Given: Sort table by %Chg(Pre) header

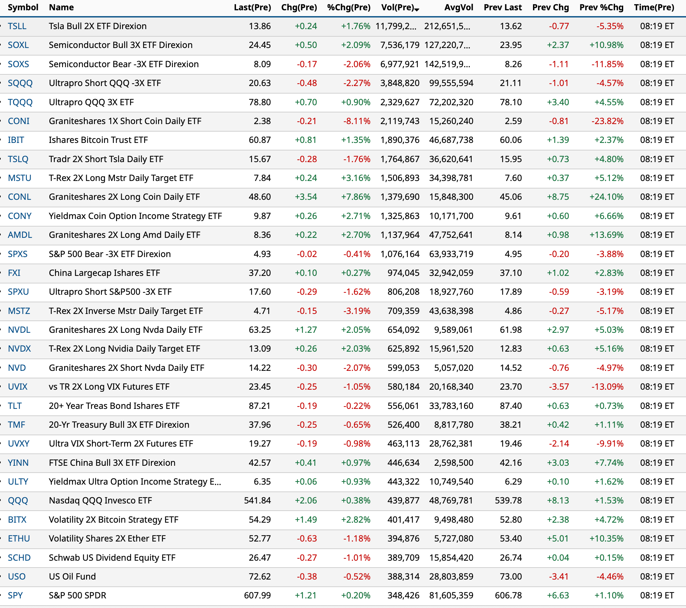Looking at the screenshot, I should point(348,8).
